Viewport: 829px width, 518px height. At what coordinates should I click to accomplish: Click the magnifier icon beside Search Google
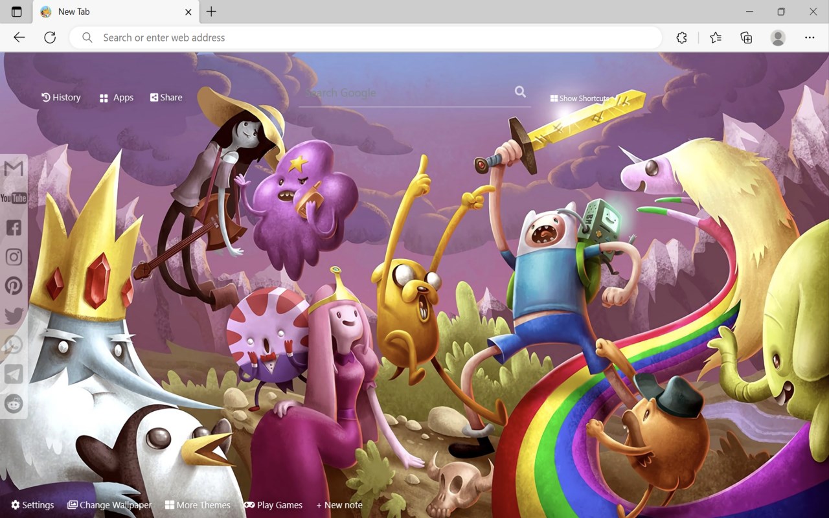click(520, 92)
